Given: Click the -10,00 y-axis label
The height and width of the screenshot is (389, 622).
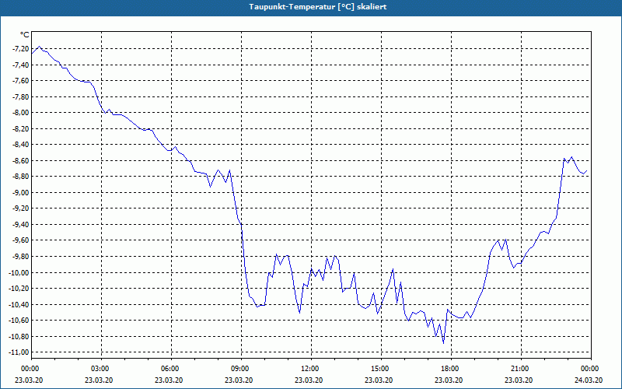Looking at the screenshot, I should (19, 273).
